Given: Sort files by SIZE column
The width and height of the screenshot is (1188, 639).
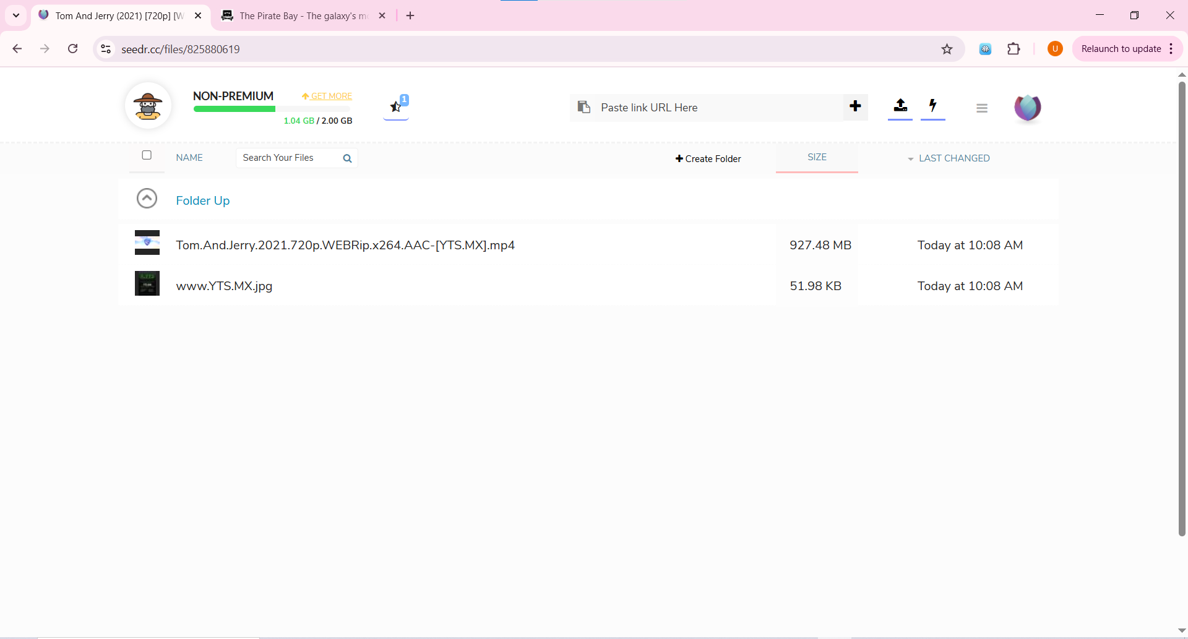Looking at the screenshot, I should click(x=817, y=157).
